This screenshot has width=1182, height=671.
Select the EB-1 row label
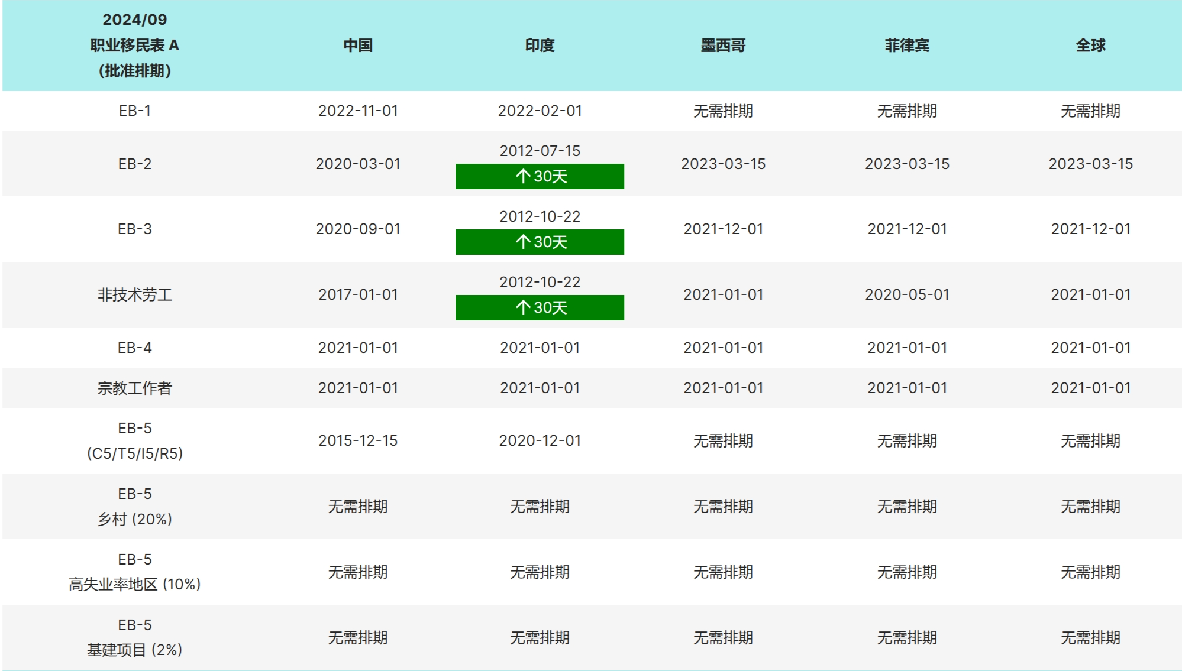(x=135, y=111)
